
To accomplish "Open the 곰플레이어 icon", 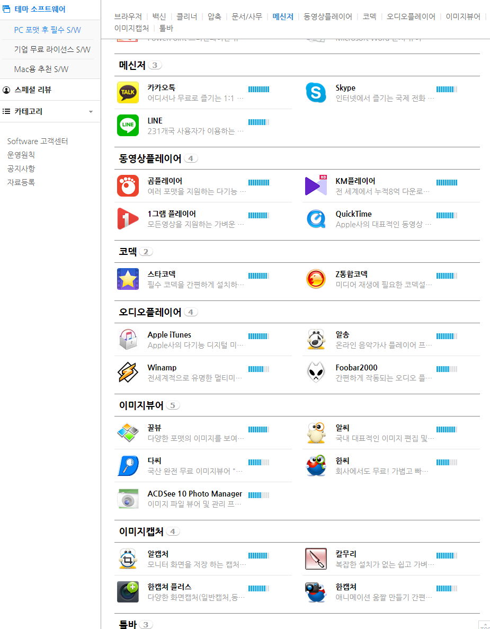I will click(x=128, y=185).
